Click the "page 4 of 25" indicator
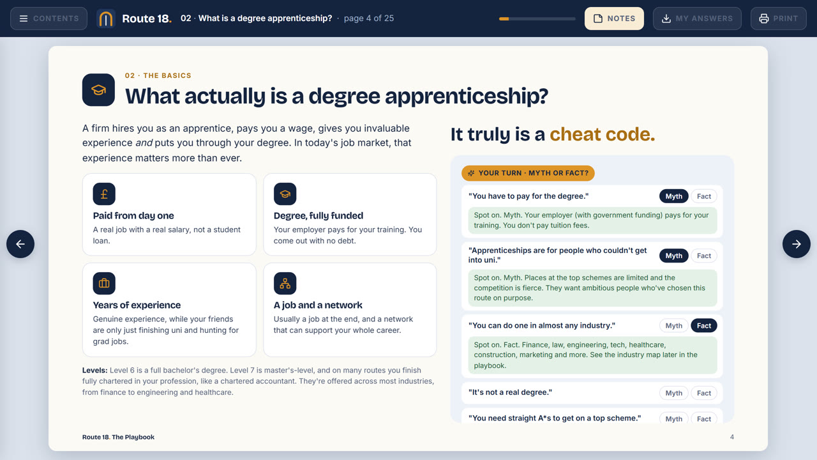 (x=369, y=19)
